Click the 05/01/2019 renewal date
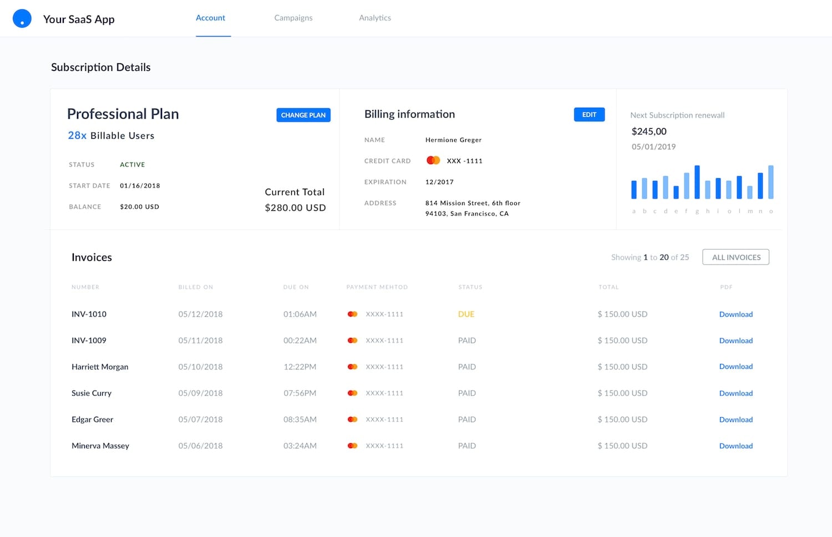Viewport: 832px width, 537px height. click(653, 146)
